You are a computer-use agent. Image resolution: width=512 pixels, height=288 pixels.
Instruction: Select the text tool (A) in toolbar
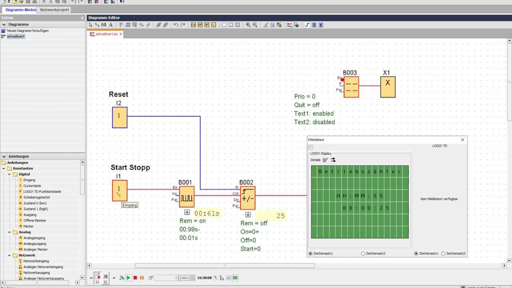pyautogui.click(x=111, y=25)
